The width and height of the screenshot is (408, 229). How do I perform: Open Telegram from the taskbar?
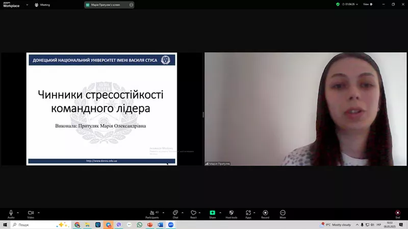pos(108,225)
